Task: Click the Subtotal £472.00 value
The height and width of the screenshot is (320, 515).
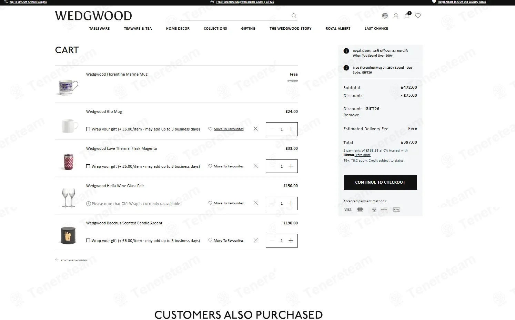Action: point(409,88)
